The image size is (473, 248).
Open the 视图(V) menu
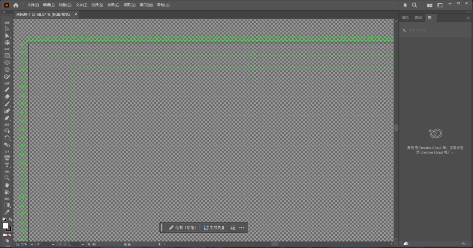(x=129, y=5)
